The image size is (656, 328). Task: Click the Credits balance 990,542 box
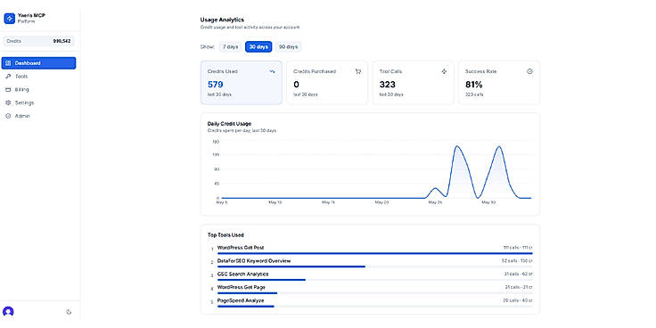(x=39, y=41)
